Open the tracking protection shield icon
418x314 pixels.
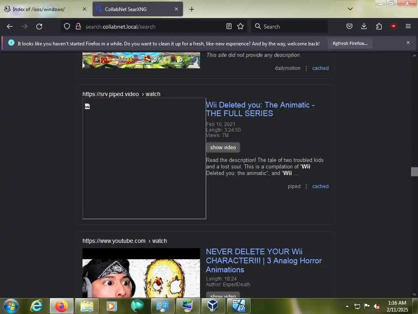[x=67, y=26]
